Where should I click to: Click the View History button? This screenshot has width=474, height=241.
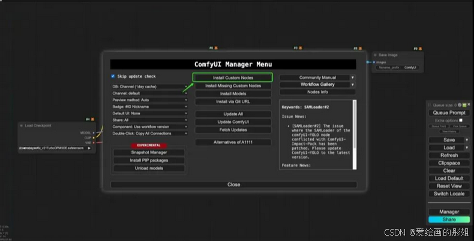(x=449, y=131)
